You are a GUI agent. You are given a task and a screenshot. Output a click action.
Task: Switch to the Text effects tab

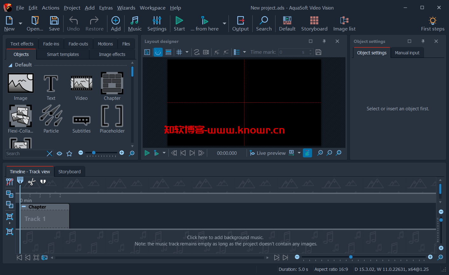point(22,44)
